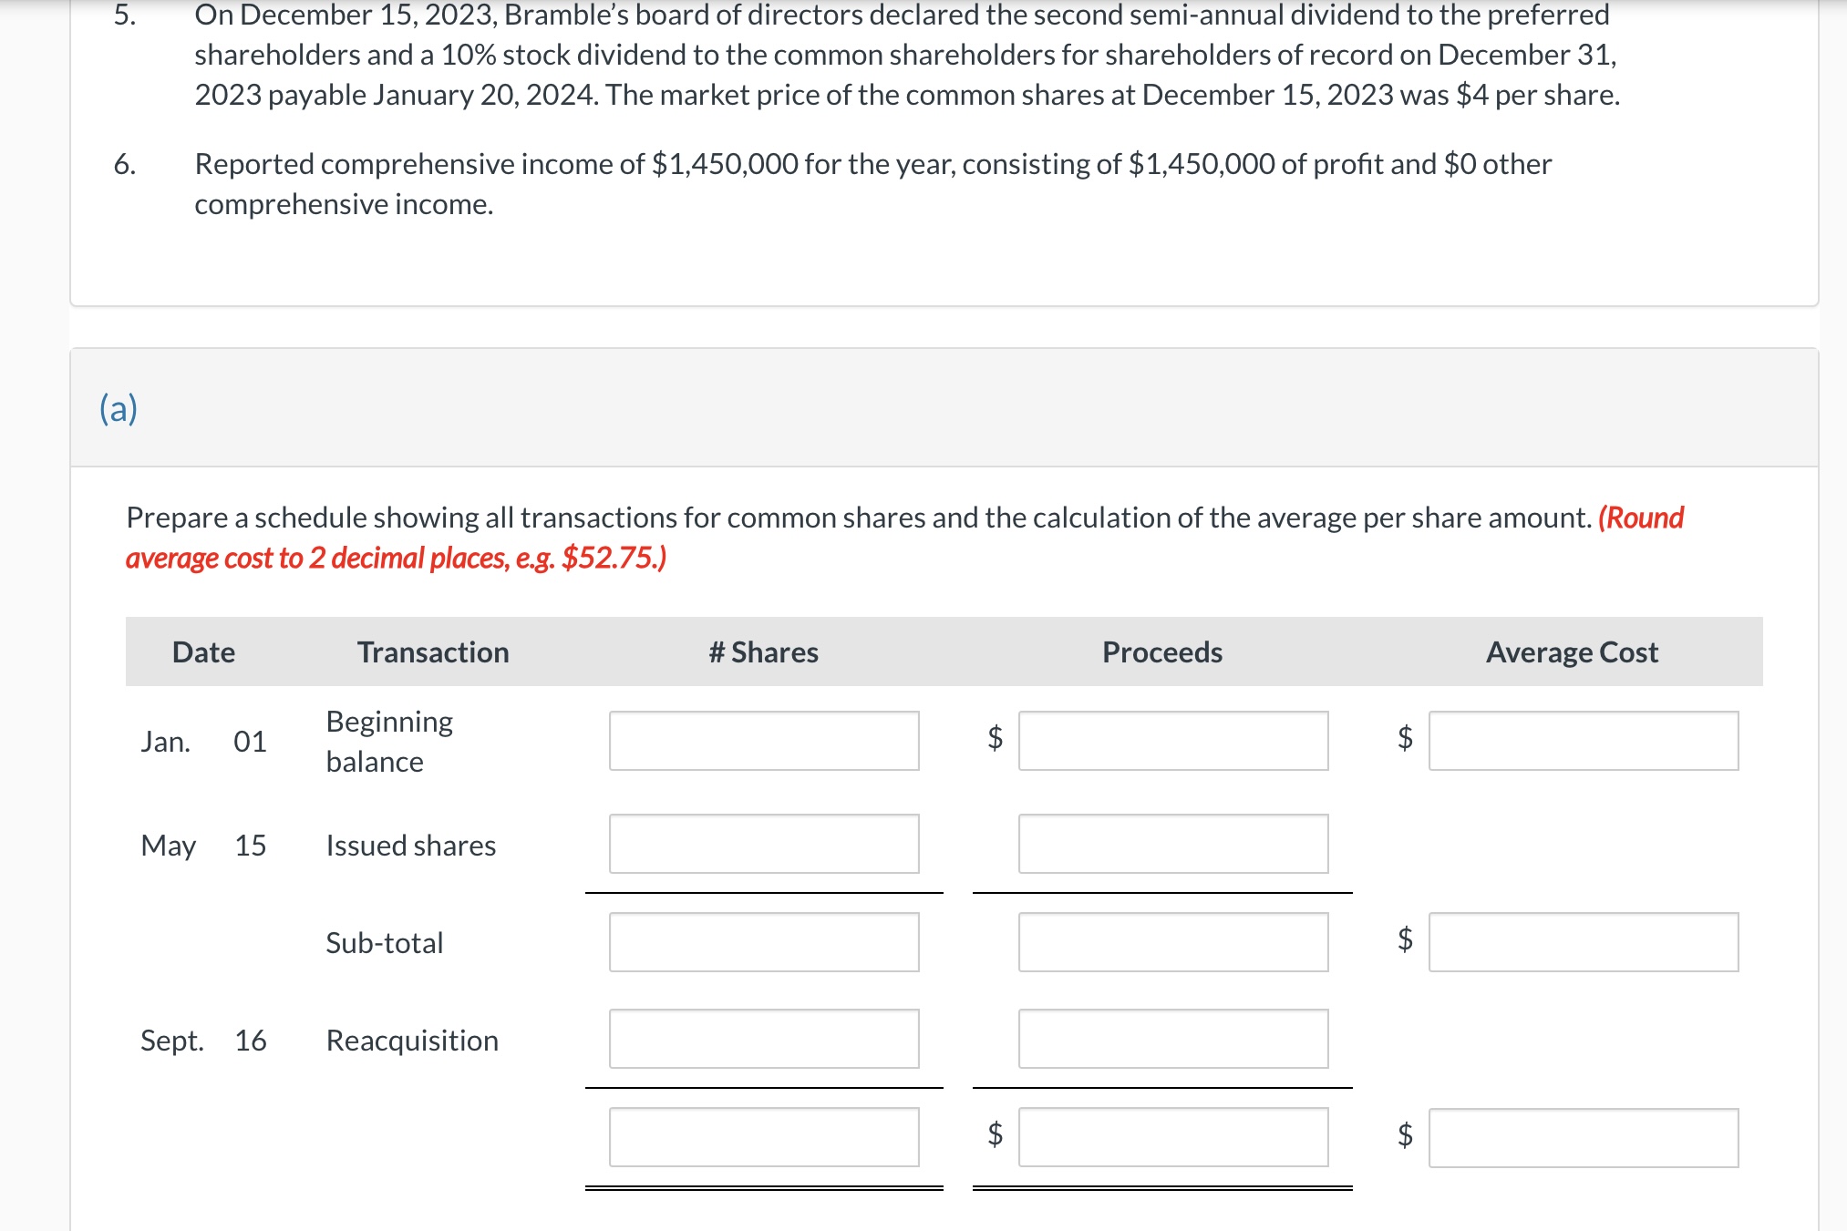1847x1231 pixels.
Task: Select the final total Average Cost input
Action: pos(1584,1137)
